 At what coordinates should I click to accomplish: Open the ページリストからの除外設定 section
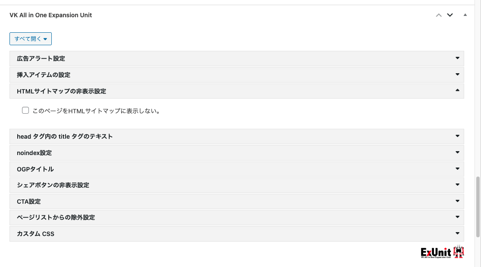coord(56,217)
